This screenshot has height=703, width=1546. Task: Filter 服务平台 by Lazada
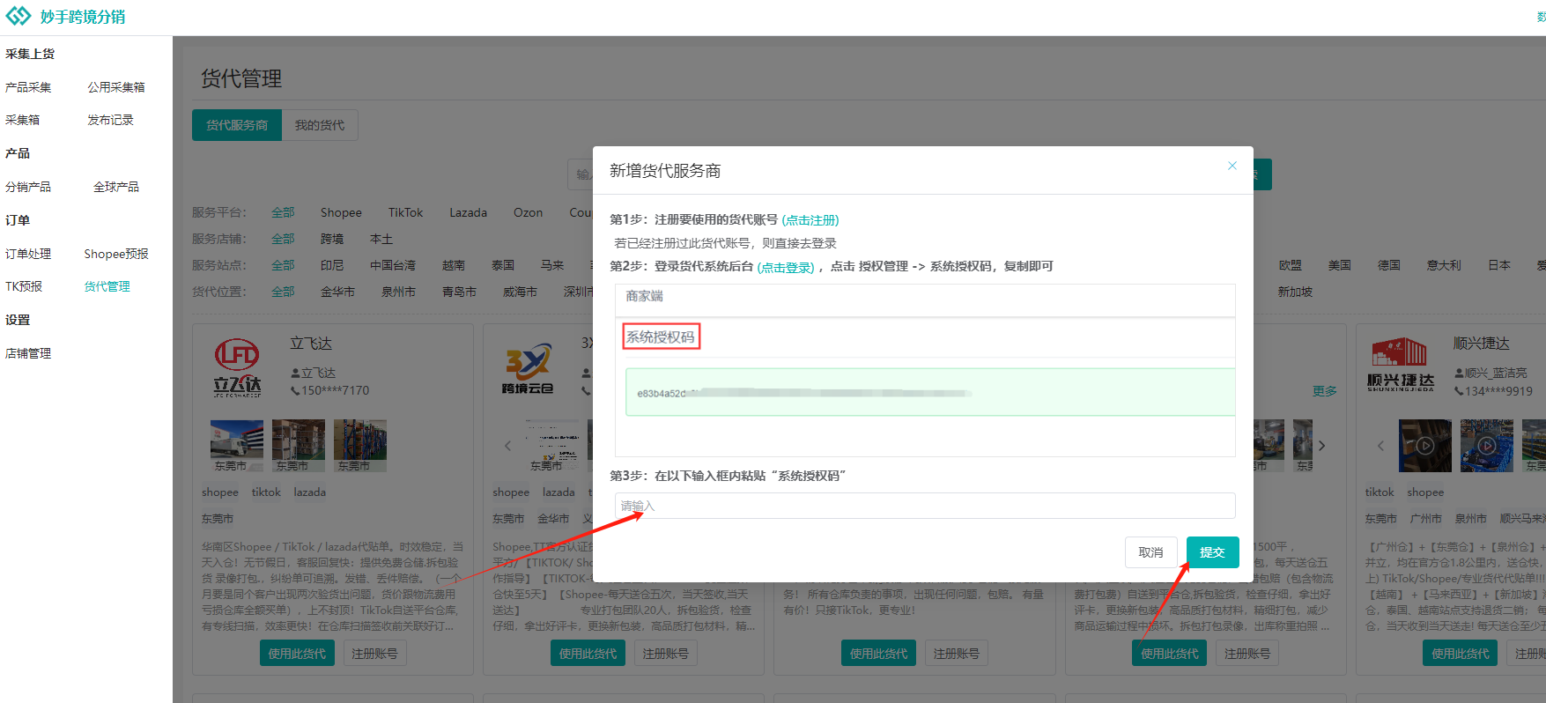(x=468, y=212)
